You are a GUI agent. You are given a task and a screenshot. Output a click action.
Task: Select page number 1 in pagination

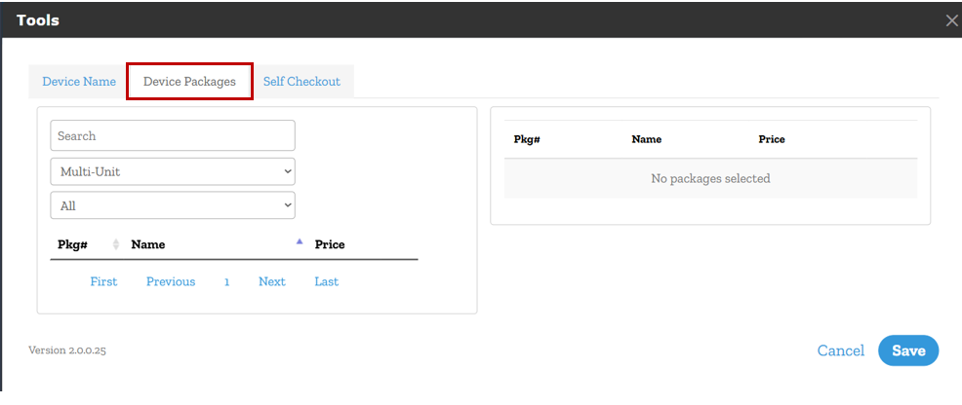coord(226,281)
